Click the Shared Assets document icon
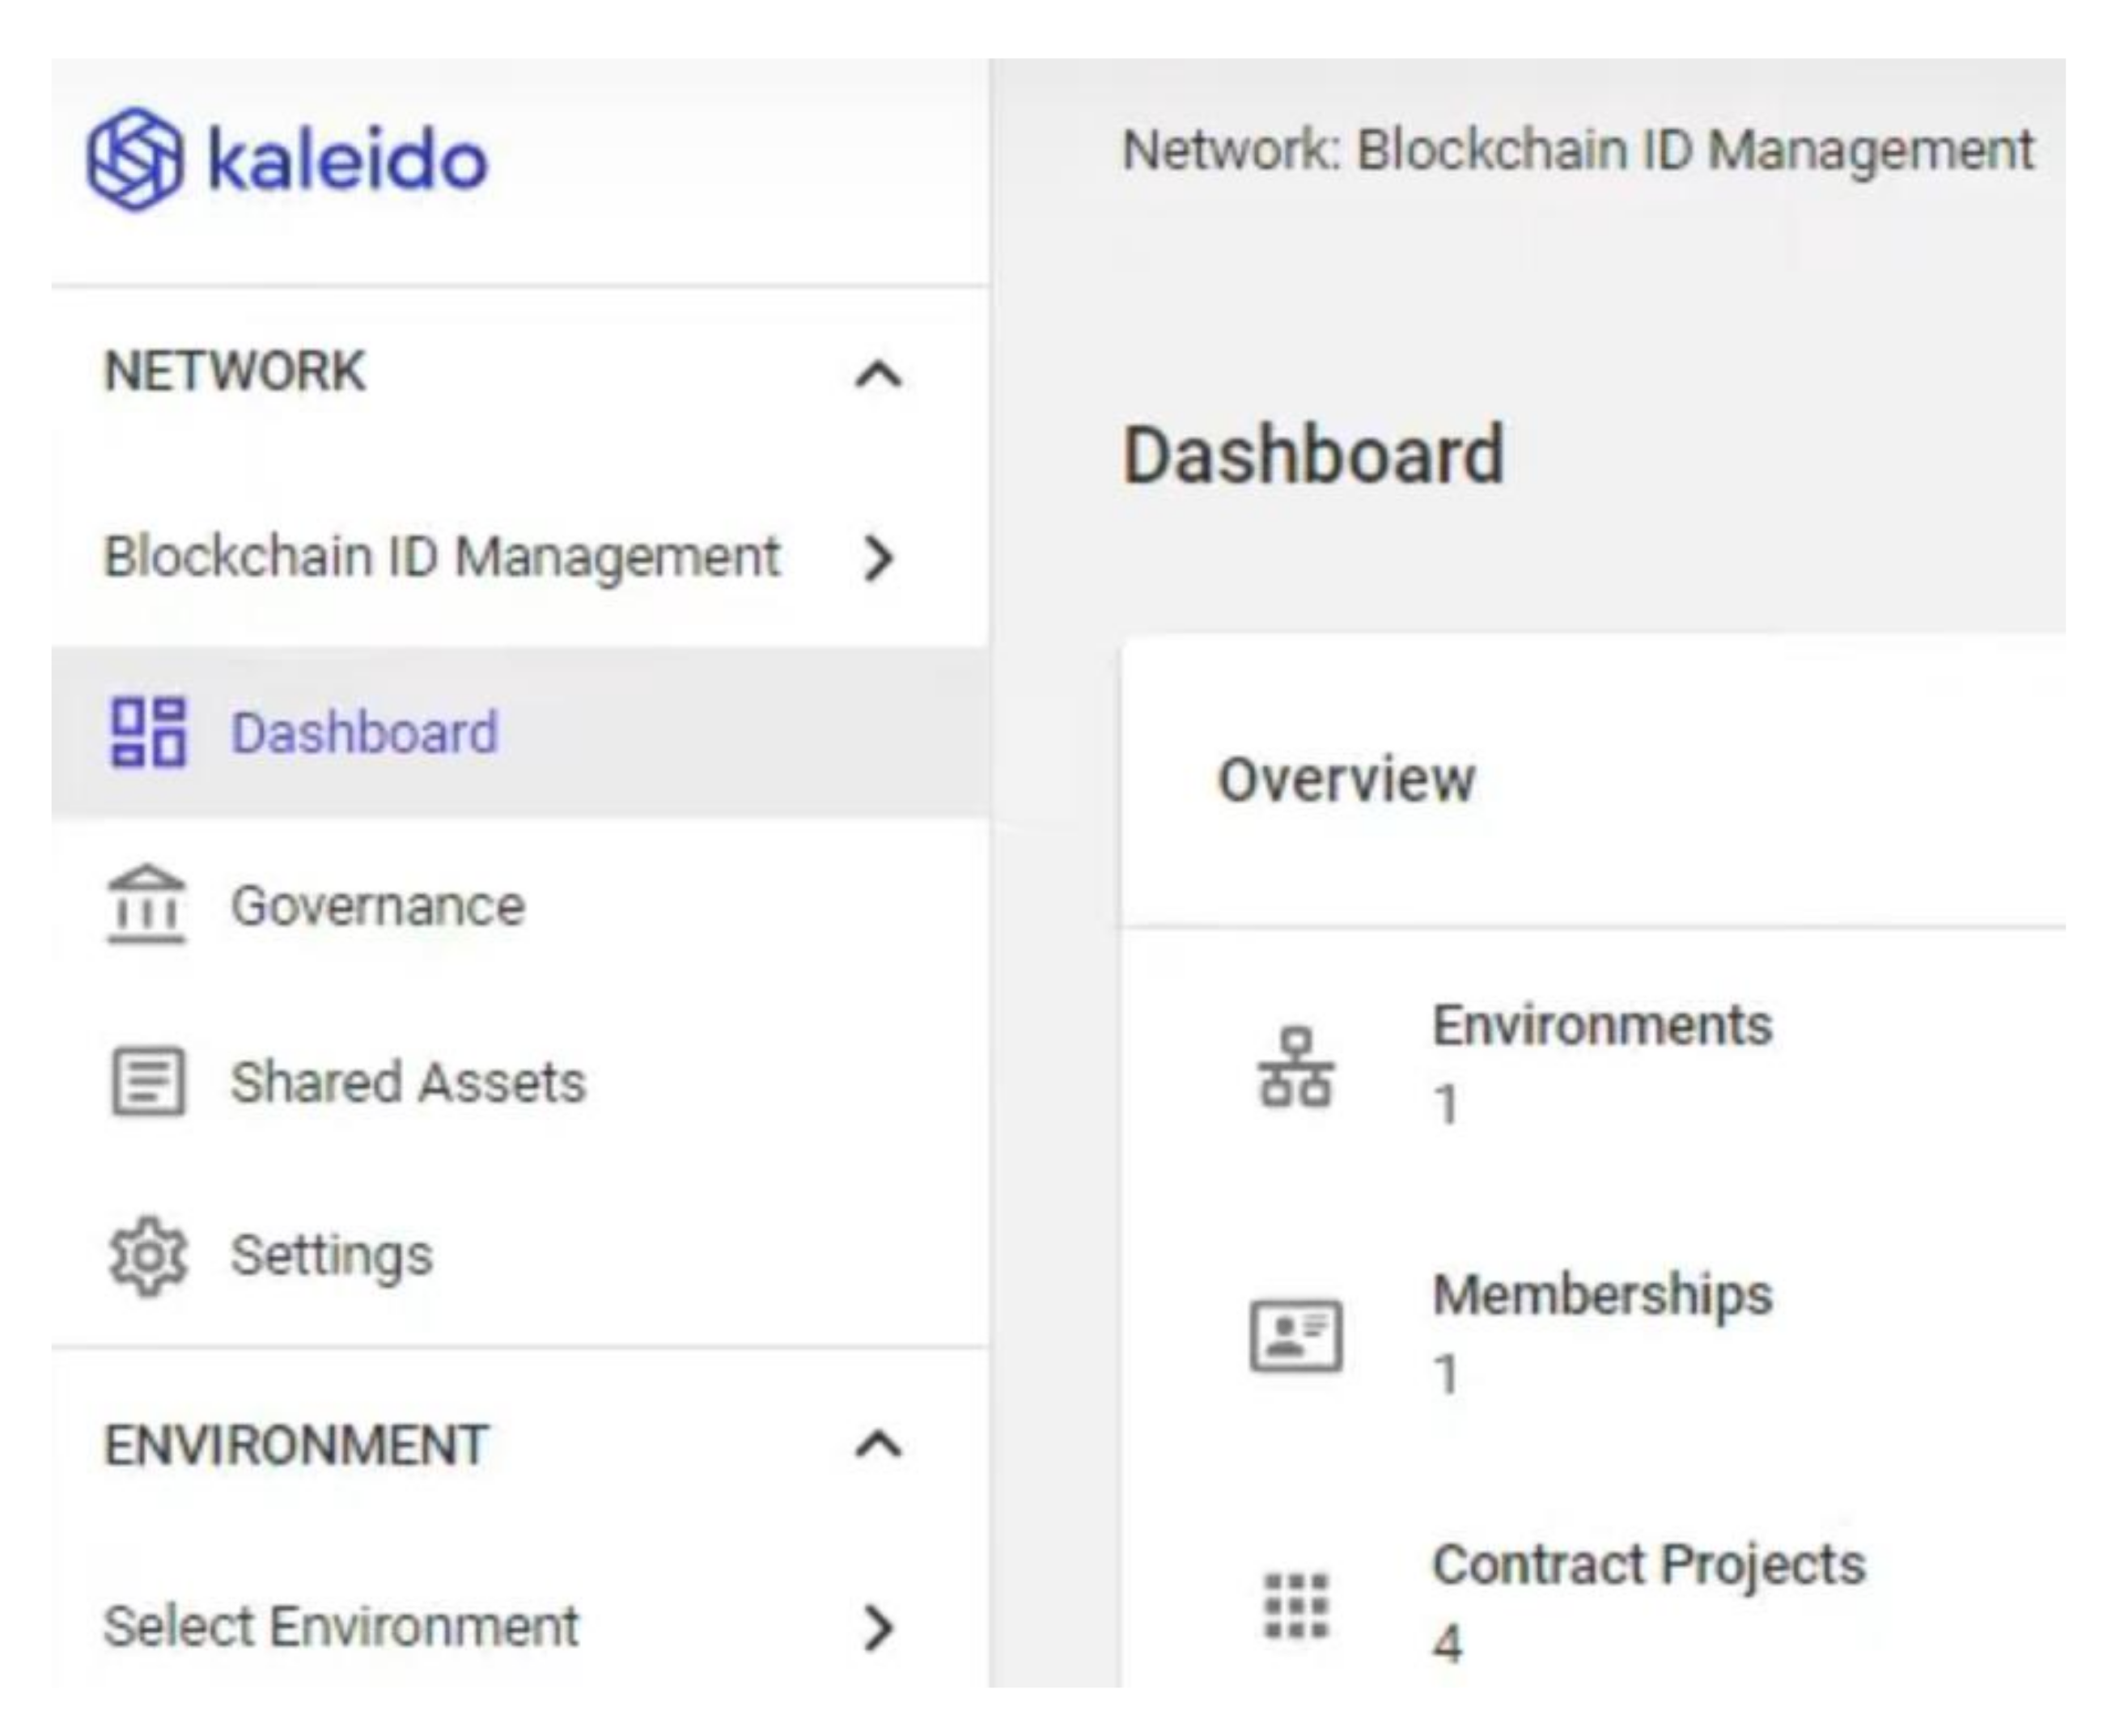This screenshot has height=1736, width=2124. pos(148,1081)
